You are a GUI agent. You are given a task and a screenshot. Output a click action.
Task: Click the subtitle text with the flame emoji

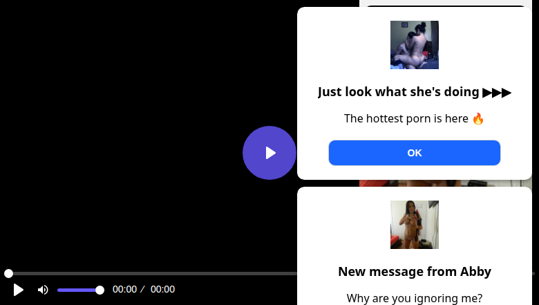414,118
